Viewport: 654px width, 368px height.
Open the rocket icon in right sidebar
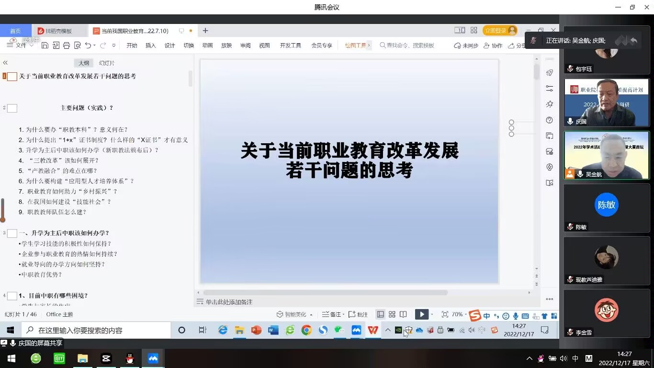coord(550,73)
